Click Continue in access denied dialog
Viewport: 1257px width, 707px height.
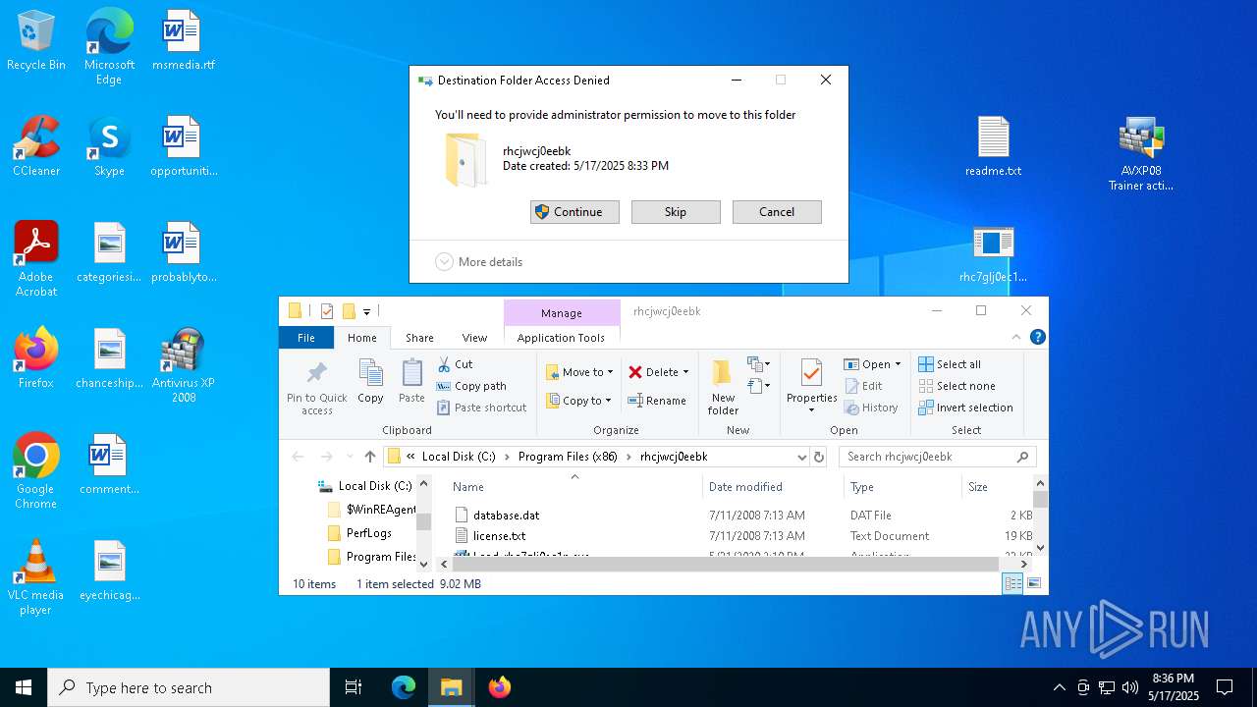coord(574,212)
